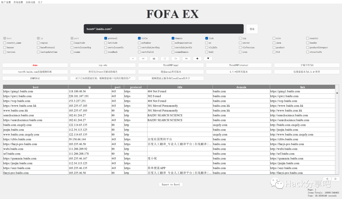Tick the baseProtocol checkbox
The height and width of the screenshot is (199, 342).
click(x=38, y=47)
